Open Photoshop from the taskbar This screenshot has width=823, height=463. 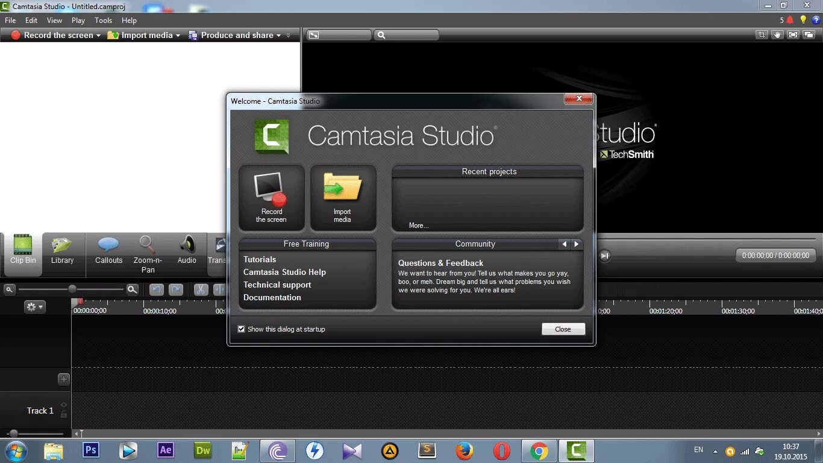pos(91,450)
